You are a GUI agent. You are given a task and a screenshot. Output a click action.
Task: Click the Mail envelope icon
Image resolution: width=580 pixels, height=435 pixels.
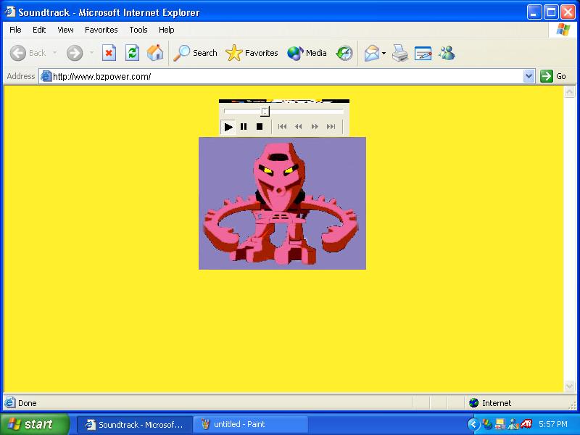pos(372,53)
